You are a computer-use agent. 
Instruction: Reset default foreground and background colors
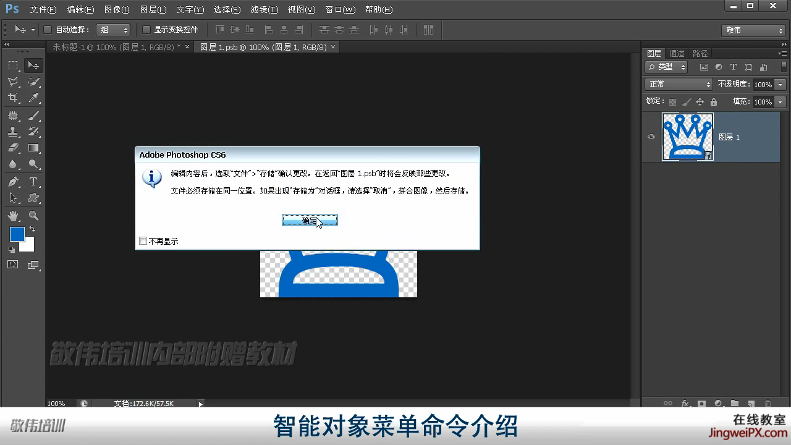click(12, 250)
